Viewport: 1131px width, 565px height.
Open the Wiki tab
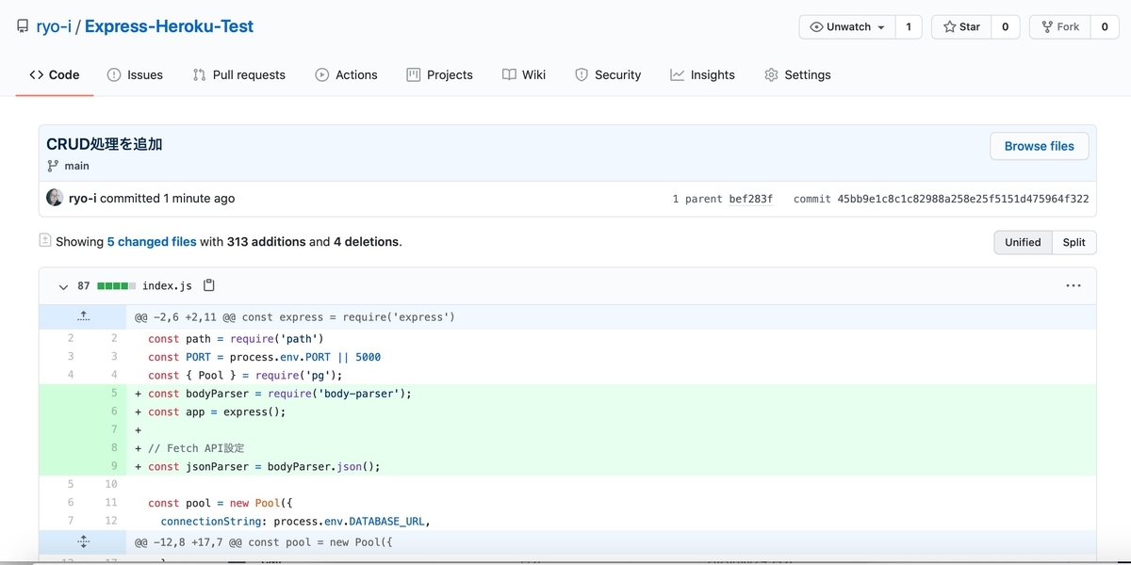pyautogui.click(x=524, y=74)
